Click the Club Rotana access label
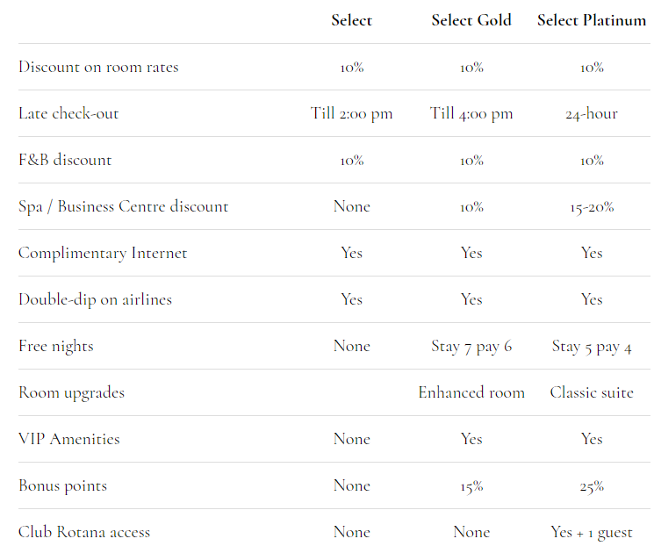The width and height of the screenshot is (654, 546). pyautogui.click(x=84, y=532)
